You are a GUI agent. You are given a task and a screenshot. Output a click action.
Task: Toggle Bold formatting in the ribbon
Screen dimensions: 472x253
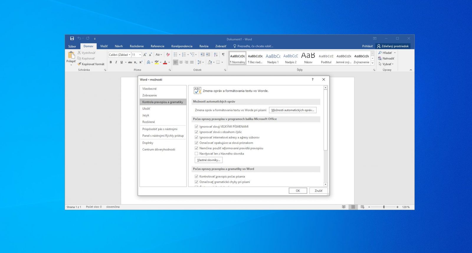pyautogui.click(x=111, y=62)
